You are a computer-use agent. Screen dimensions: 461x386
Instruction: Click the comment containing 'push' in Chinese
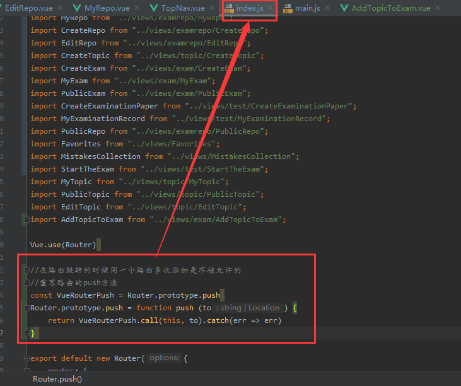(x=74, y=283)
